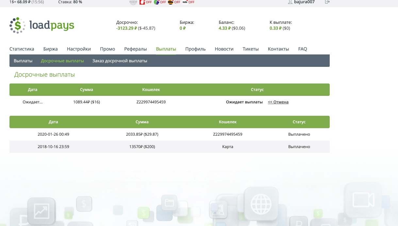Viewport: 398px width, 226px height.
Task: Click the К выплате value 0.33 ₽
Action: tap(275, 28)
